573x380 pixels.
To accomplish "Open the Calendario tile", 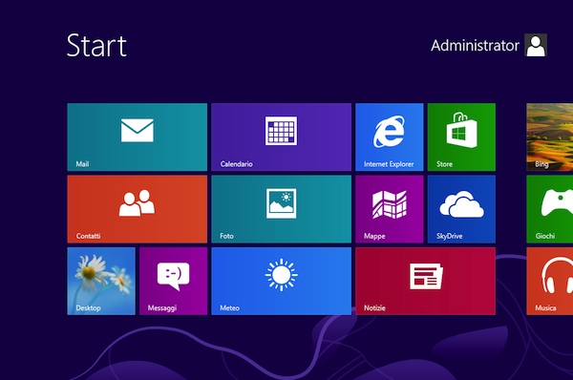I will click(x=281, y=137).
